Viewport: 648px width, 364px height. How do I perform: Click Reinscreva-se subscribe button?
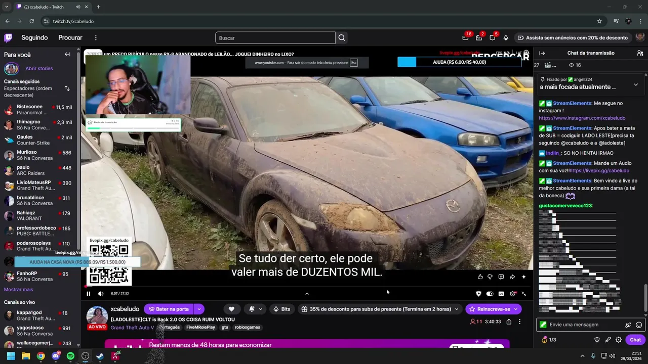click(493, 309)
